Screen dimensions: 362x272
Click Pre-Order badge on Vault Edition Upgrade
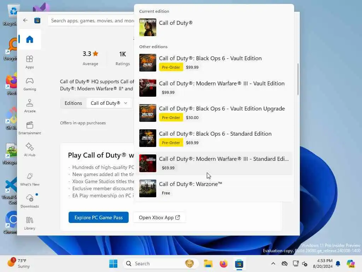[x=171, y=118]
